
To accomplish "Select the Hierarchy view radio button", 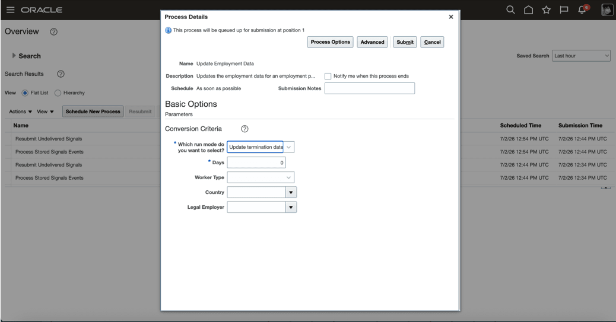I will (x=58, y=93).
